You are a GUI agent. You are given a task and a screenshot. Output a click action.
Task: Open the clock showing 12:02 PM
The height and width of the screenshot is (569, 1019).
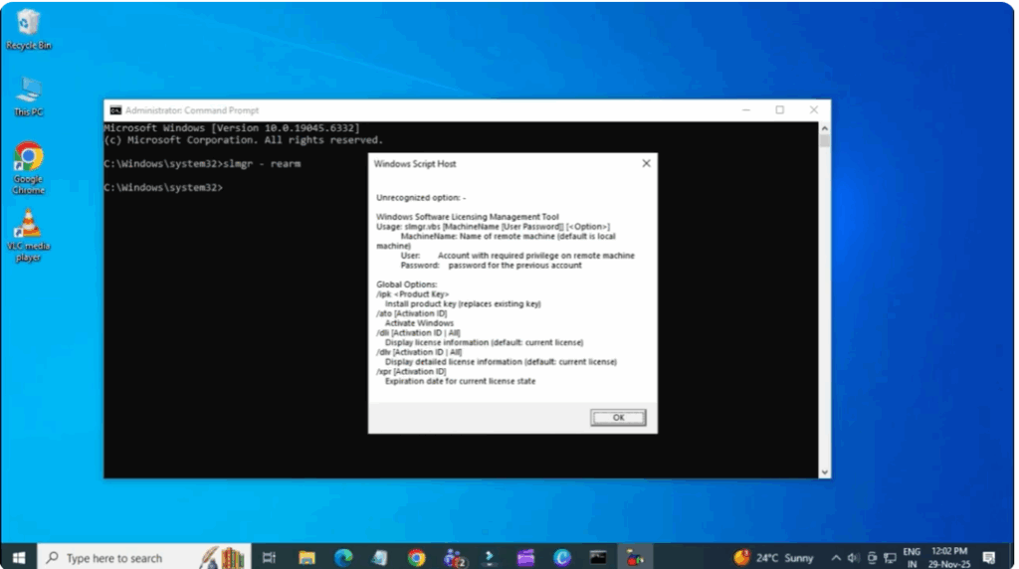tap(948, 557)
